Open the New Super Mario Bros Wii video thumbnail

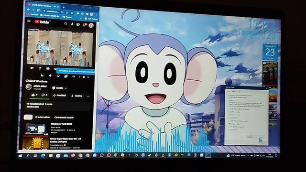pos(36,143)
